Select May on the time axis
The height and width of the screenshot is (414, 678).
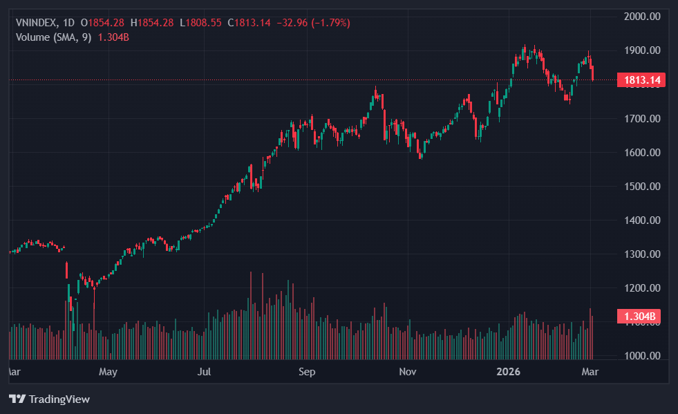pos(108,372)
